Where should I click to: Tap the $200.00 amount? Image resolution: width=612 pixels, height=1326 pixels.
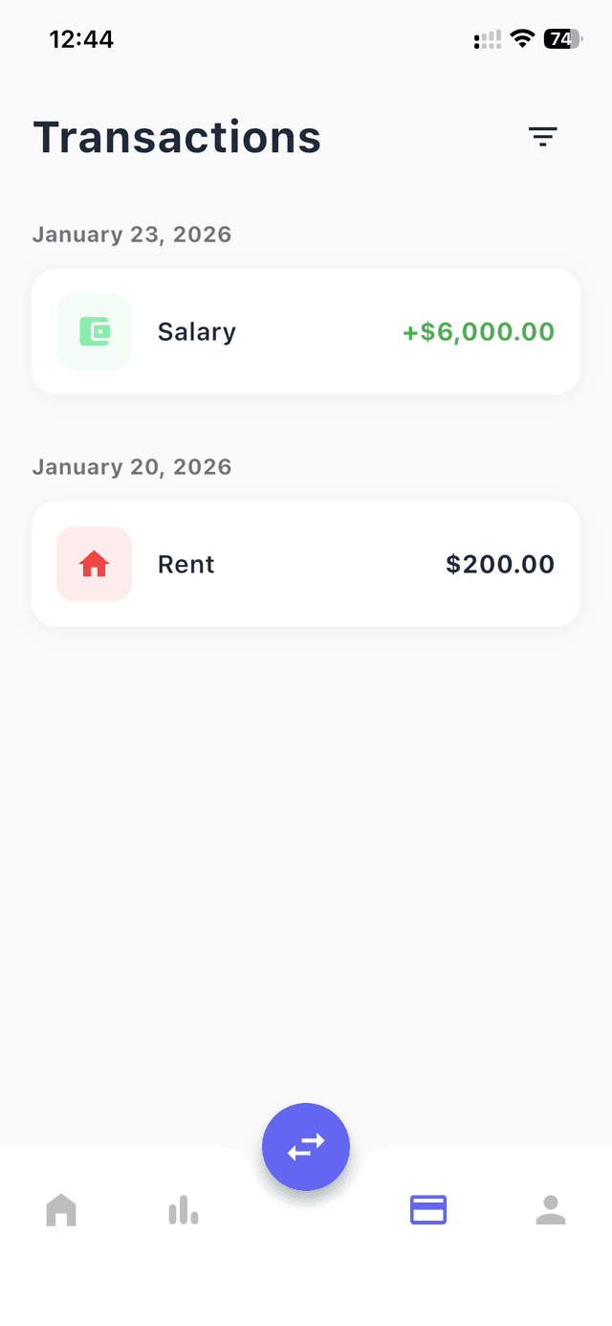(x=499, y=564)
